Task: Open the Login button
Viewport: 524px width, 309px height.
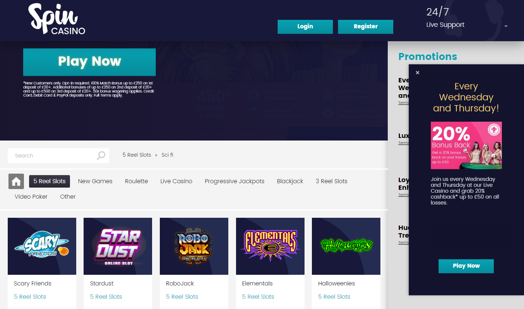Action: 305,26
